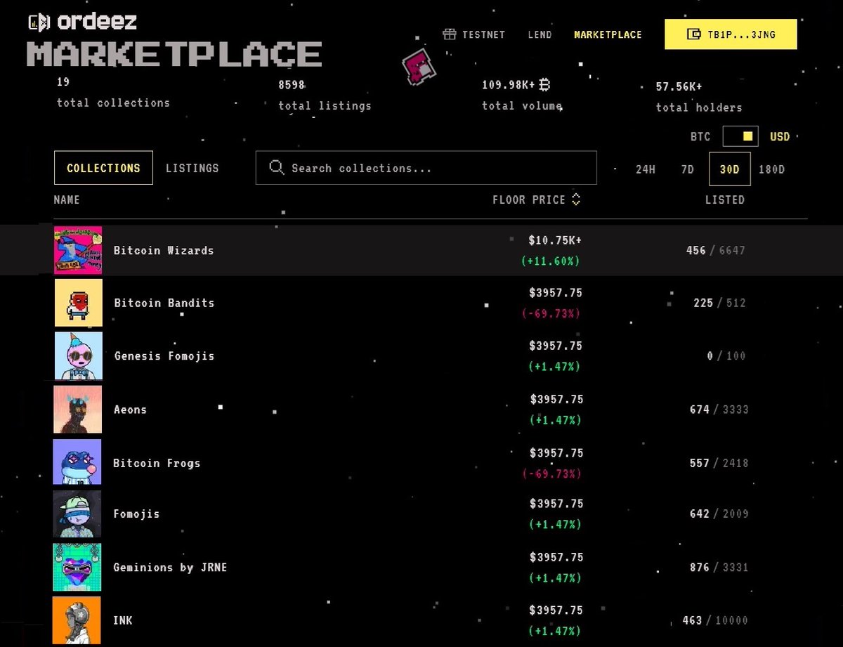Click the 674 / 3333 listed count
843x647 pixels.
pos(719,410)
